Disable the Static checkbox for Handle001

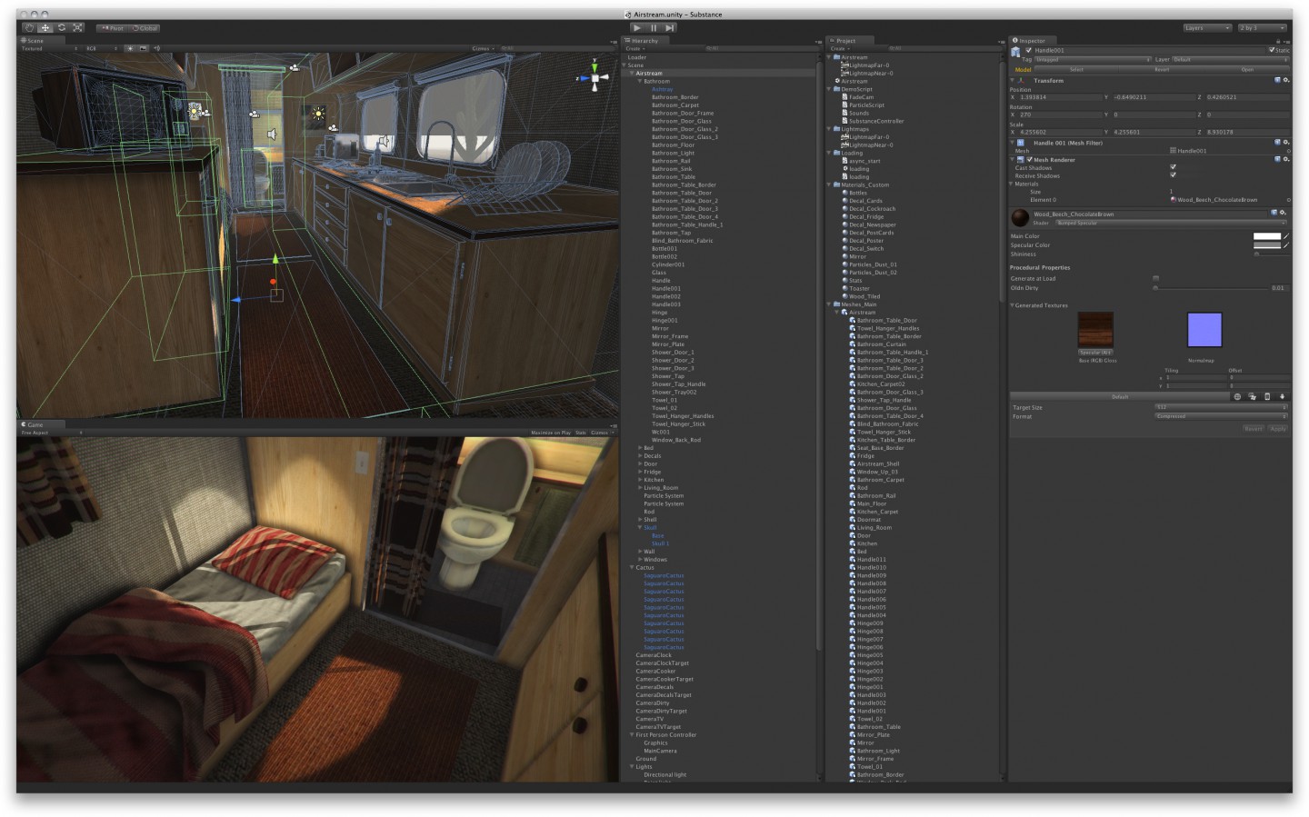click(1273, 50)
